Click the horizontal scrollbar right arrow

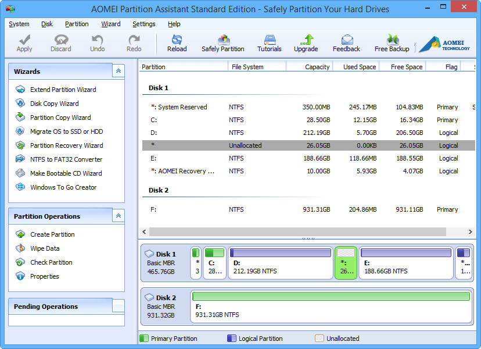(470, 232)
